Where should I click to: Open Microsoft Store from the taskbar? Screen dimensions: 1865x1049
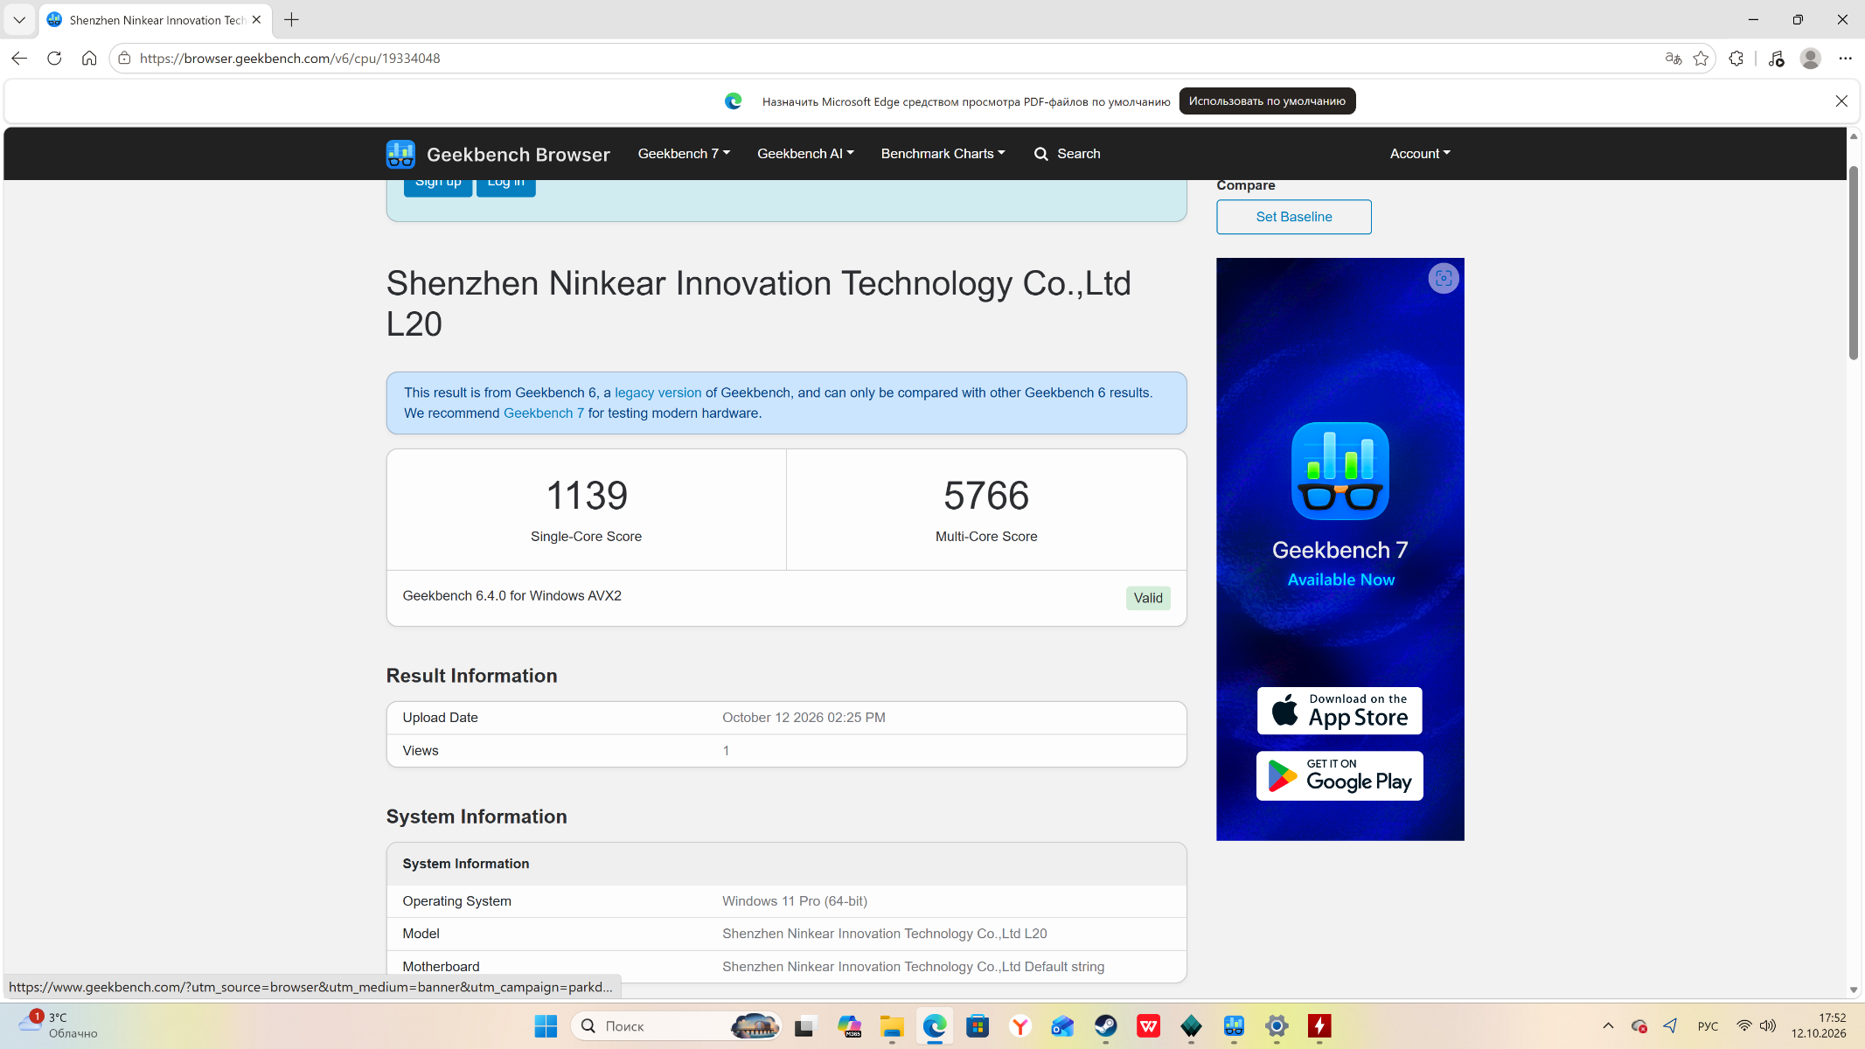coord(978,1026)
